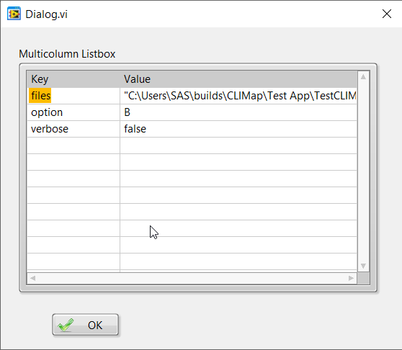Click the horizontal scrollbar right arrow
Viewport: 402px width, 350px height.
pyautogui.click(x=352, y=278)
